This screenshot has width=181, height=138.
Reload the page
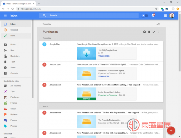(x=12, y=9)
